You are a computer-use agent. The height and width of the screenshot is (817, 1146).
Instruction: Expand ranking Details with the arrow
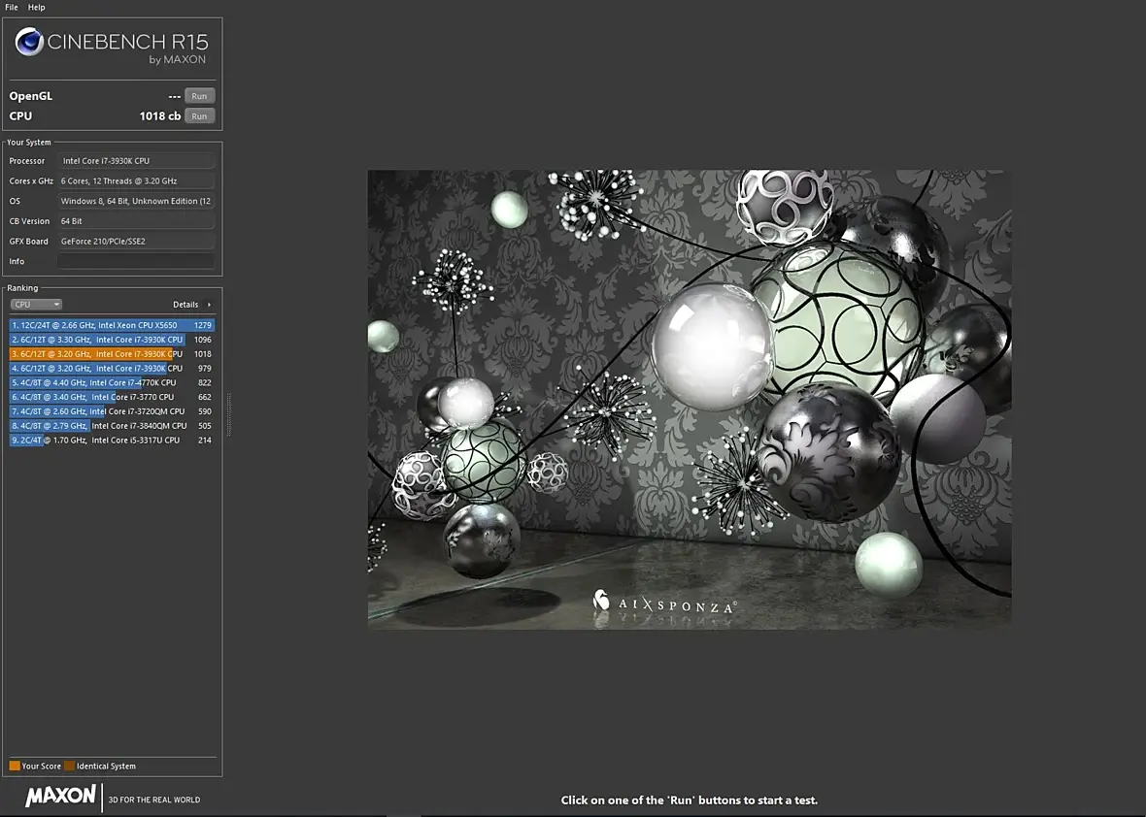click(209, 305)
